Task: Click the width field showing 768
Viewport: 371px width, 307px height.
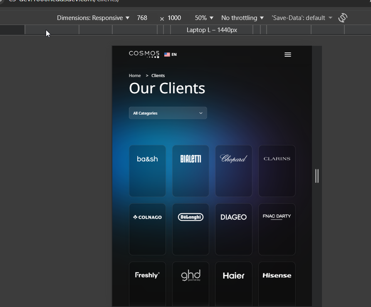Action: [x=142, y=18]
